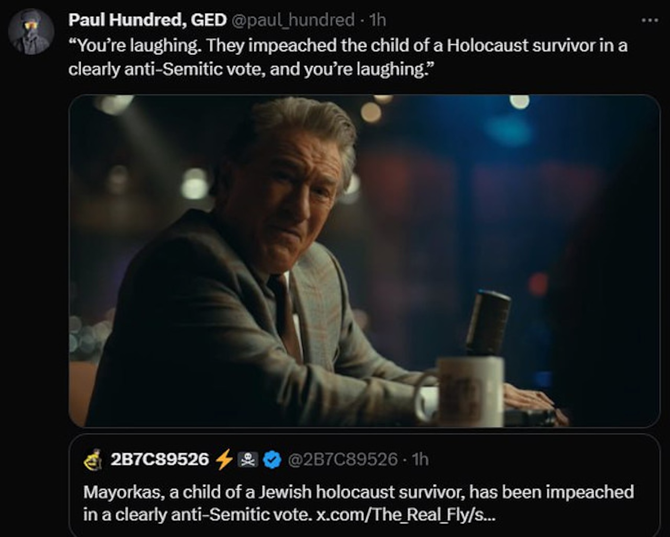670x537 pixels.
Task: Click the quoted tweet's small avatar icon
Action: 93,460
